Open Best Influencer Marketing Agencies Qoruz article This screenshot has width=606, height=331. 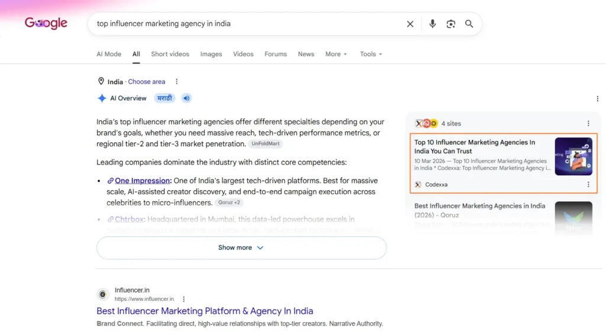479,210
